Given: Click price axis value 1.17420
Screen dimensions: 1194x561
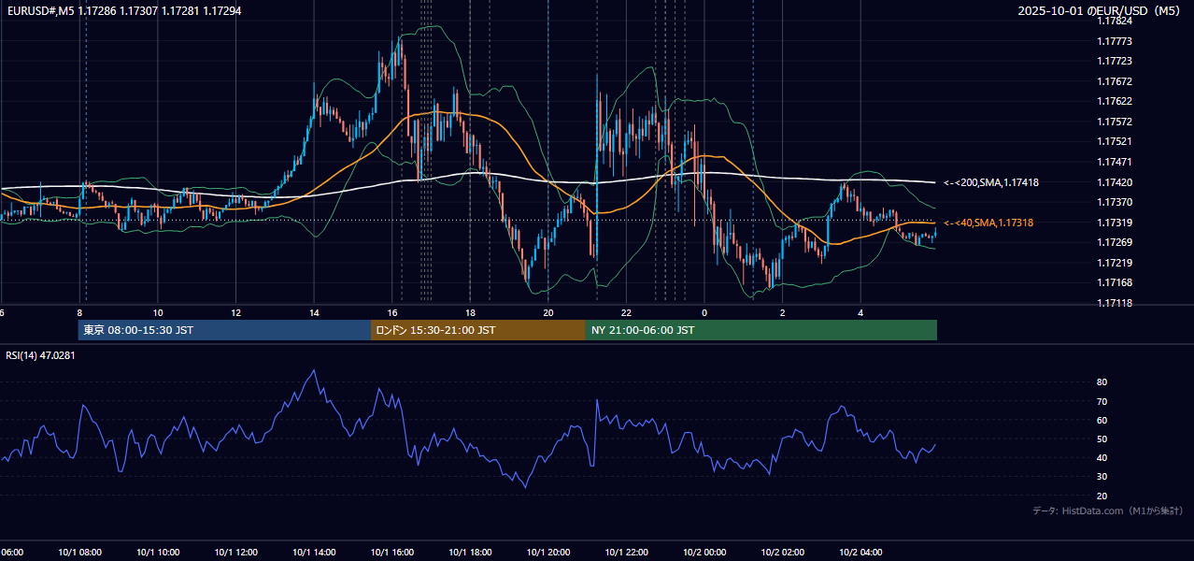Looking at the screenshot, I should 1114,182.
